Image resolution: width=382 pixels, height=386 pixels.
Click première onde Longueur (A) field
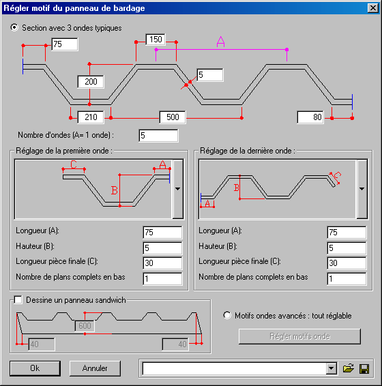pos(162,233)
